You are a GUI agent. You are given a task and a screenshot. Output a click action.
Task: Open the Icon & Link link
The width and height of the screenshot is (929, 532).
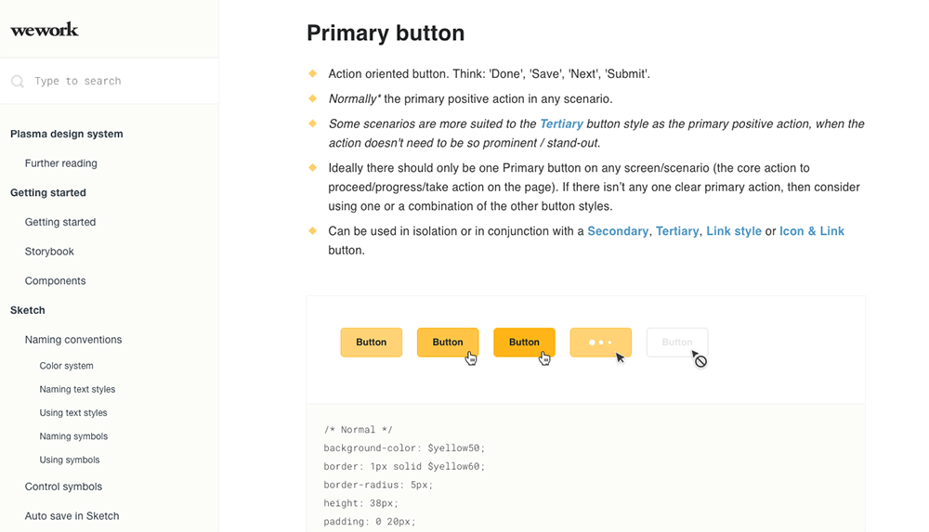pyautogui.click(x=811, y=231)
